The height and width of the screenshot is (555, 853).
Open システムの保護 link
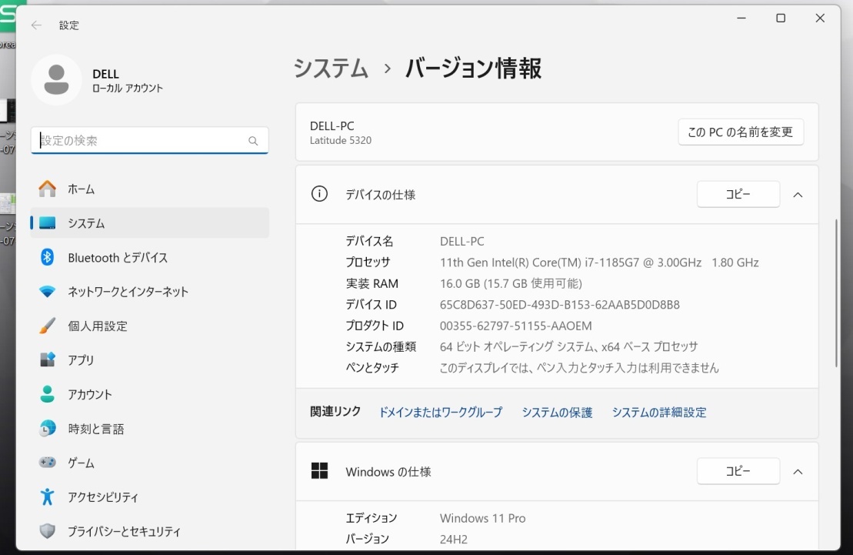[557, 413]
